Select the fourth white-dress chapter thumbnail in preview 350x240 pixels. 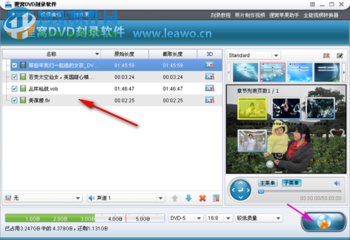252,140
